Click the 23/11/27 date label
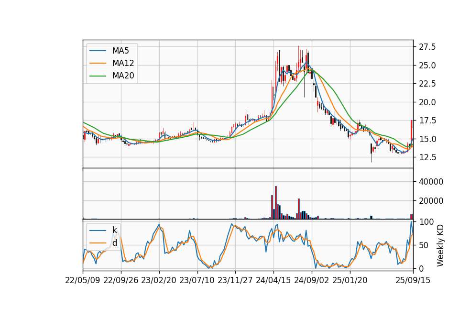459x330 pixels. (x=235, y=280)
